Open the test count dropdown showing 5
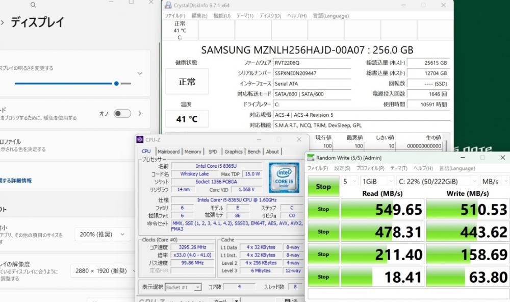 tap(349, 181)
